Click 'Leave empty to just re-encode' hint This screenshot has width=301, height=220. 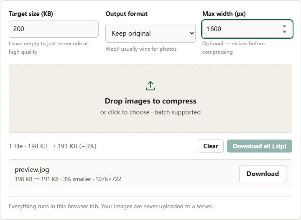48,48
